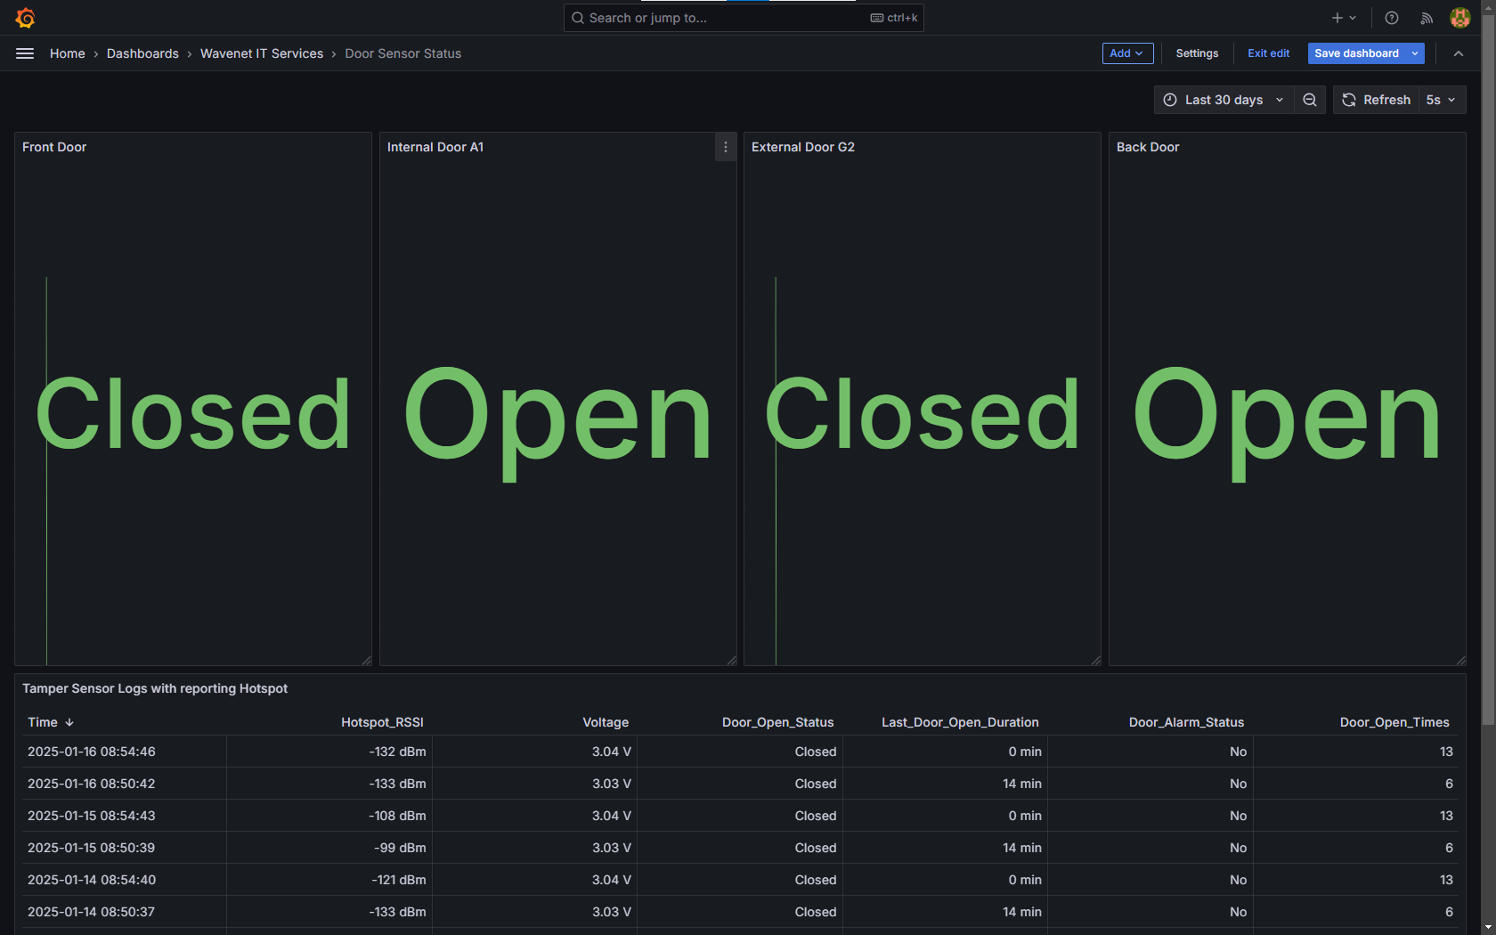Click the zoom out time range icon
The image size is (1496, 935).
[1310, 100]
